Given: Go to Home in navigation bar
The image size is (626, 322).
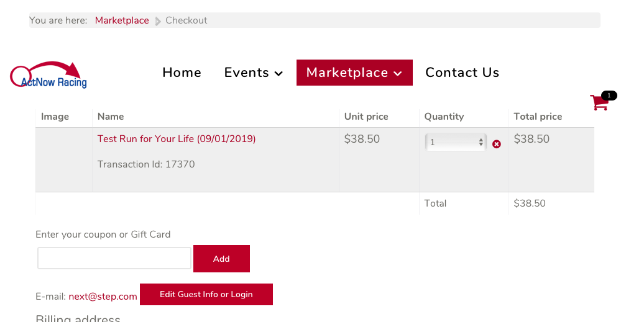Looking at the screenshot, I should pos(182,73).
